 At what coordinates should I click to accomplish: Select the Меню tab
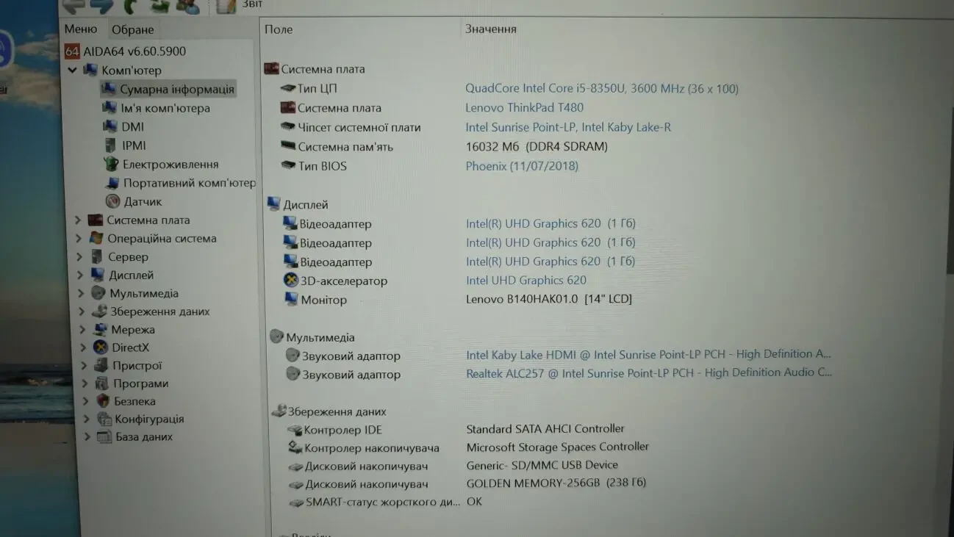coord(82,29)
